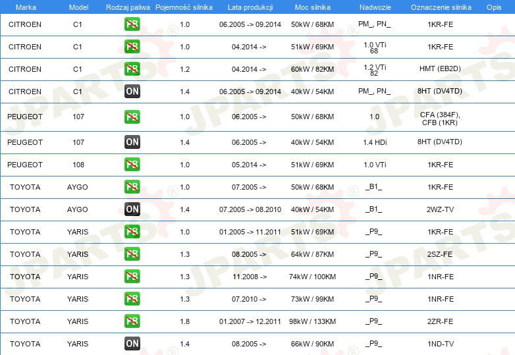The image size is (515, 355).
Task: Click the petrol icon in the Peugeot 107 1.0 row
Action: pos(132,117)
